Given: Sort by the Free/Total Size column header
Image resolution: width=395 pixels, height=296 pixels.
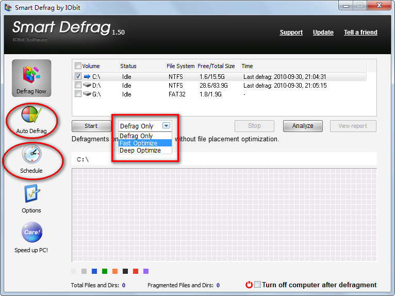Looking at the screenshot, I should pos(219,66).
